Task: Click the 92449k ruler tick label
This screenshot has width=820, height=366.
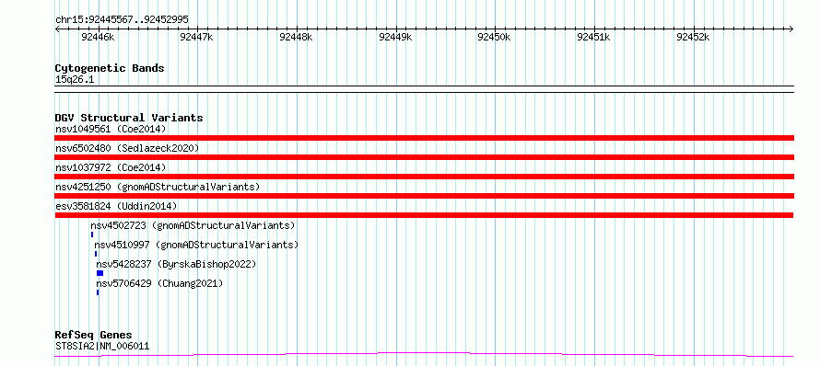Action: [395, 37]
